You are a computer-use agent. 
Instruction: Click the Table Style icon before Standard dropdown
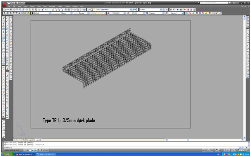pos(147,13)
